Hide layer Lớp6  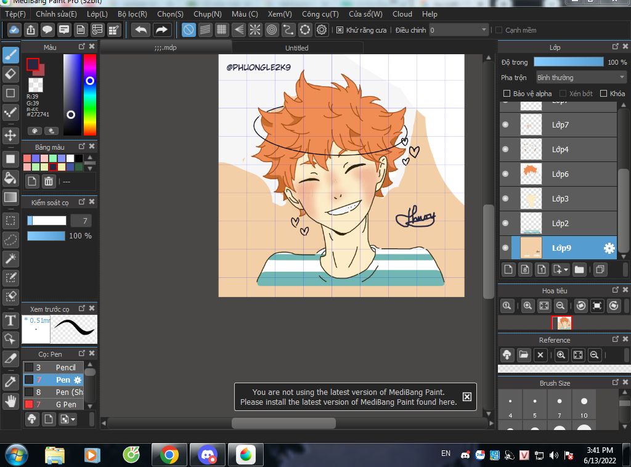505,174
